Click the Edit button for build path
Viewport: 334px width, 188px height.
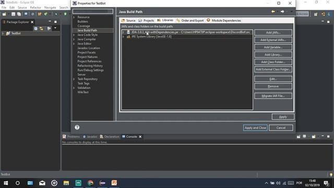(273, 79)
